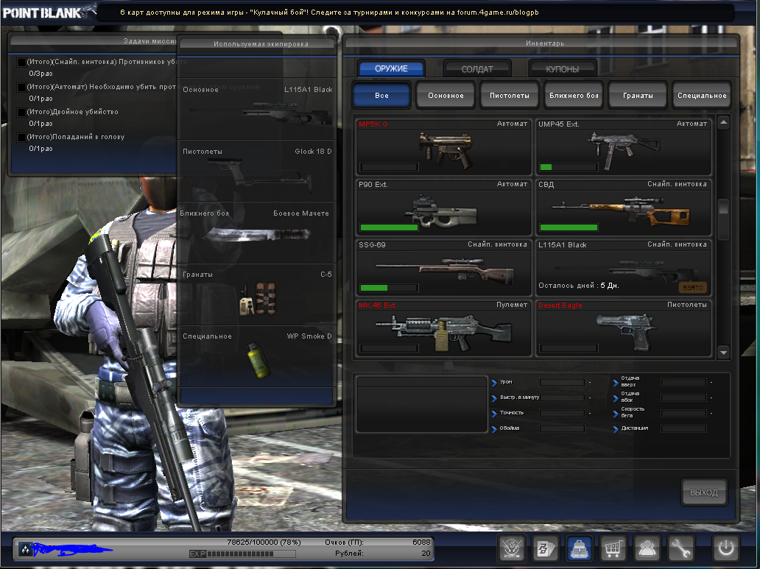Click equipped WP Smoke D special slot
Viewport: 760px width, 569px height.
[x=257, y=357]
